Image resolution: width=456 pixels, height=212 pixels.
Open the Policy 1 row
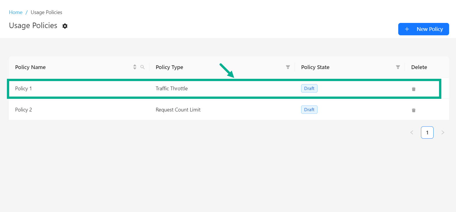(x=24, y=89)
